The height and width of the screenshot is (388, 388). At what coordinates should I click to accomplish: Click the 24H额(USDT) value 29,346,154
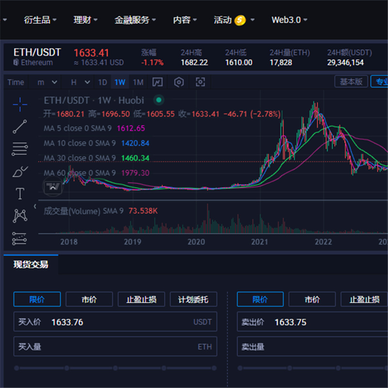coord(345,63)
